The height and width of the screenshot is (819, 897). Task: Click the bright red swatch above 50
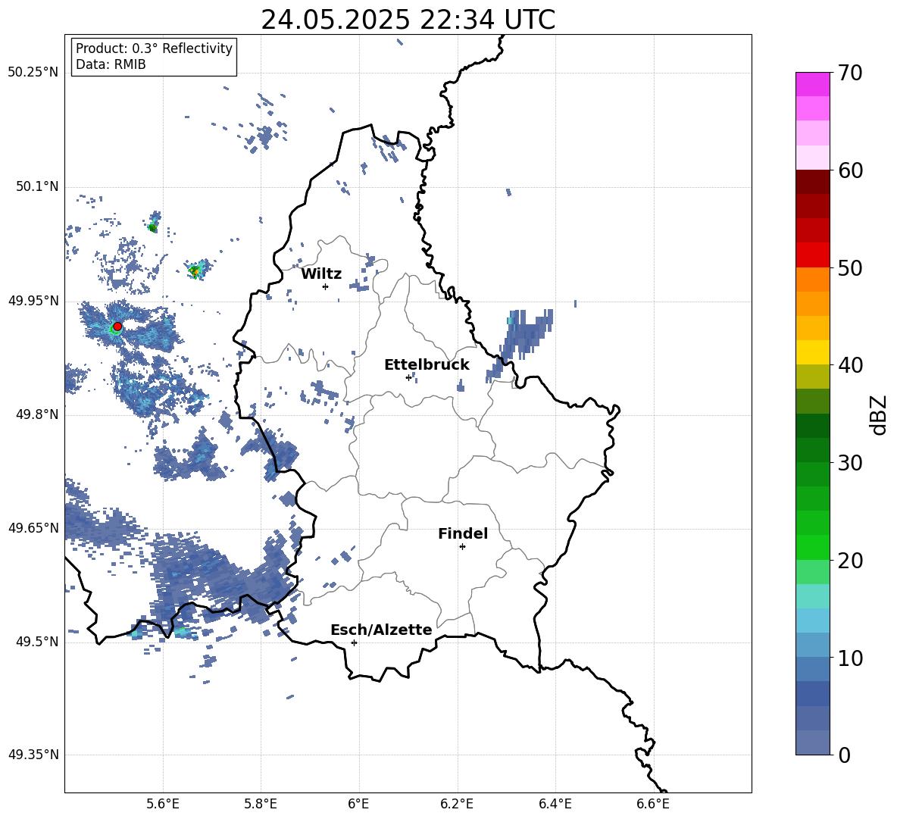[812, 255]
